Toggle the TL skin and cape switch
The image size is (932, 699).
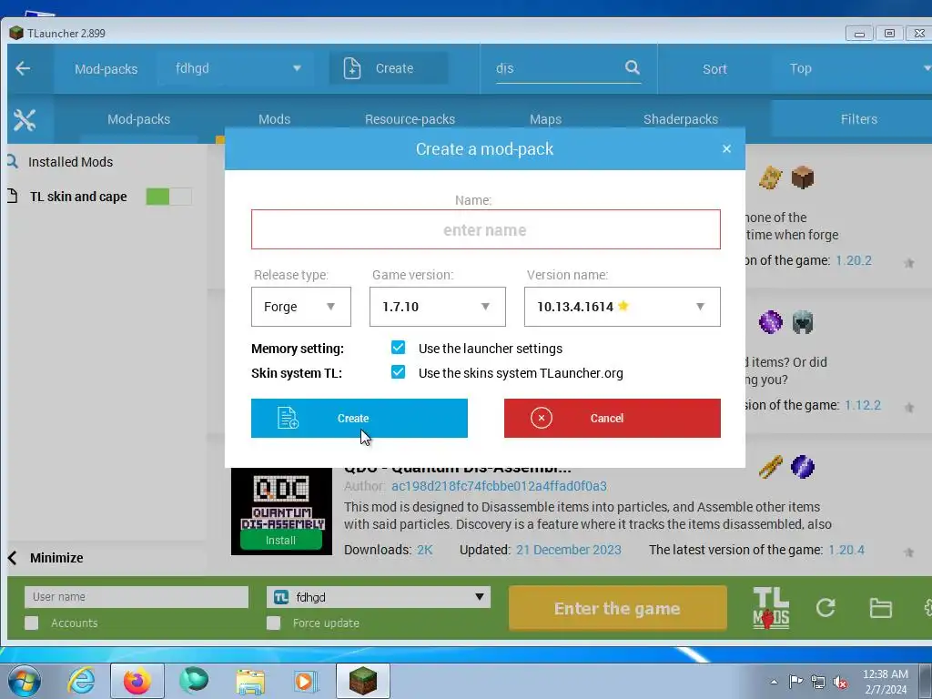(x=168, y=197)
